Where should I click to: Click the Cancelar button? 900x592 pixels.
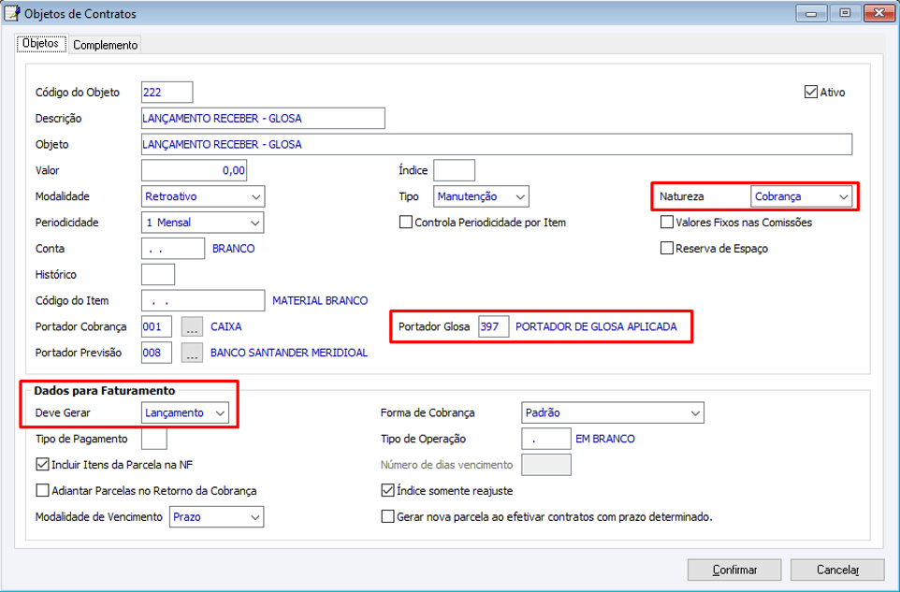click(x=837, y=570)
